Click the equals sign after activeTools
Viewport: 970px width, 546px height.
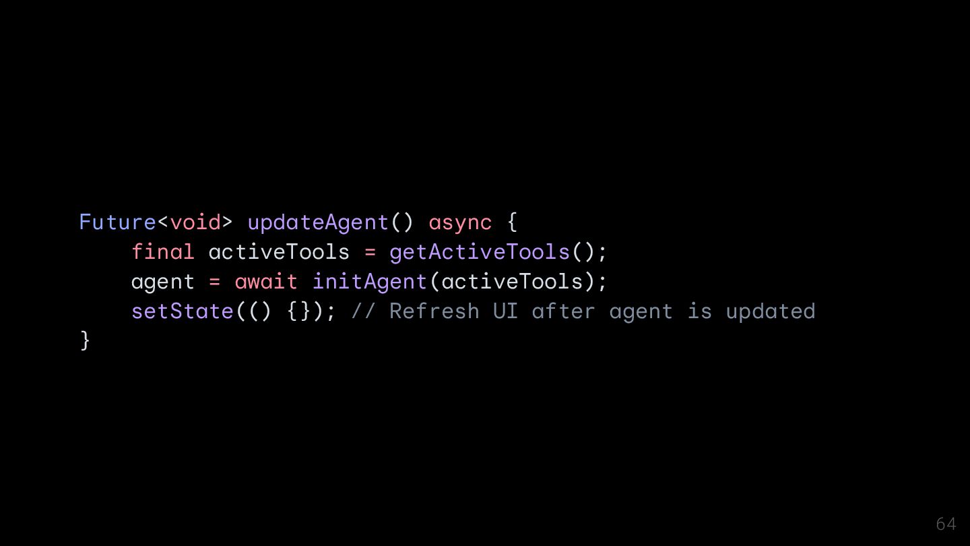(370, 252)
